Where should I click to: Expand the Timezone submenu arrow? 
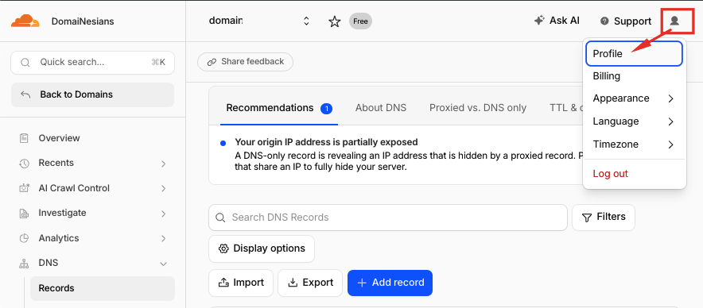(670, 144)
